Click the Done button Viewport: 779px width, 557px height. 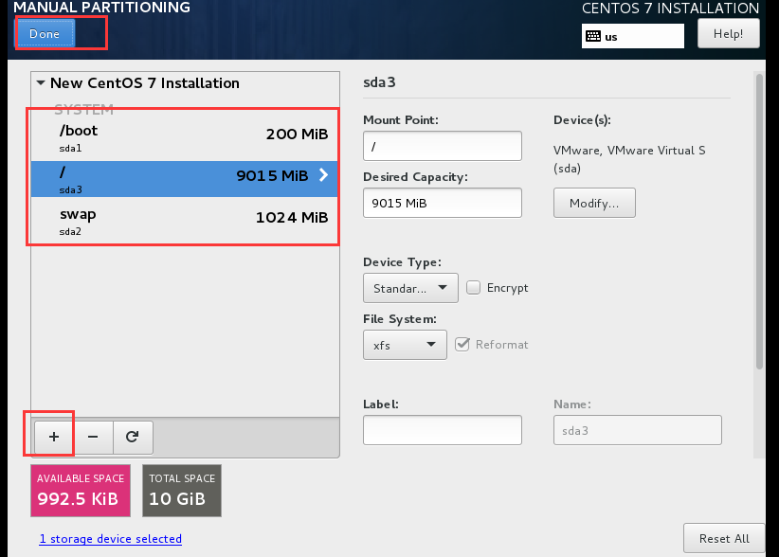pyautogui.click(x=45, y=34)
